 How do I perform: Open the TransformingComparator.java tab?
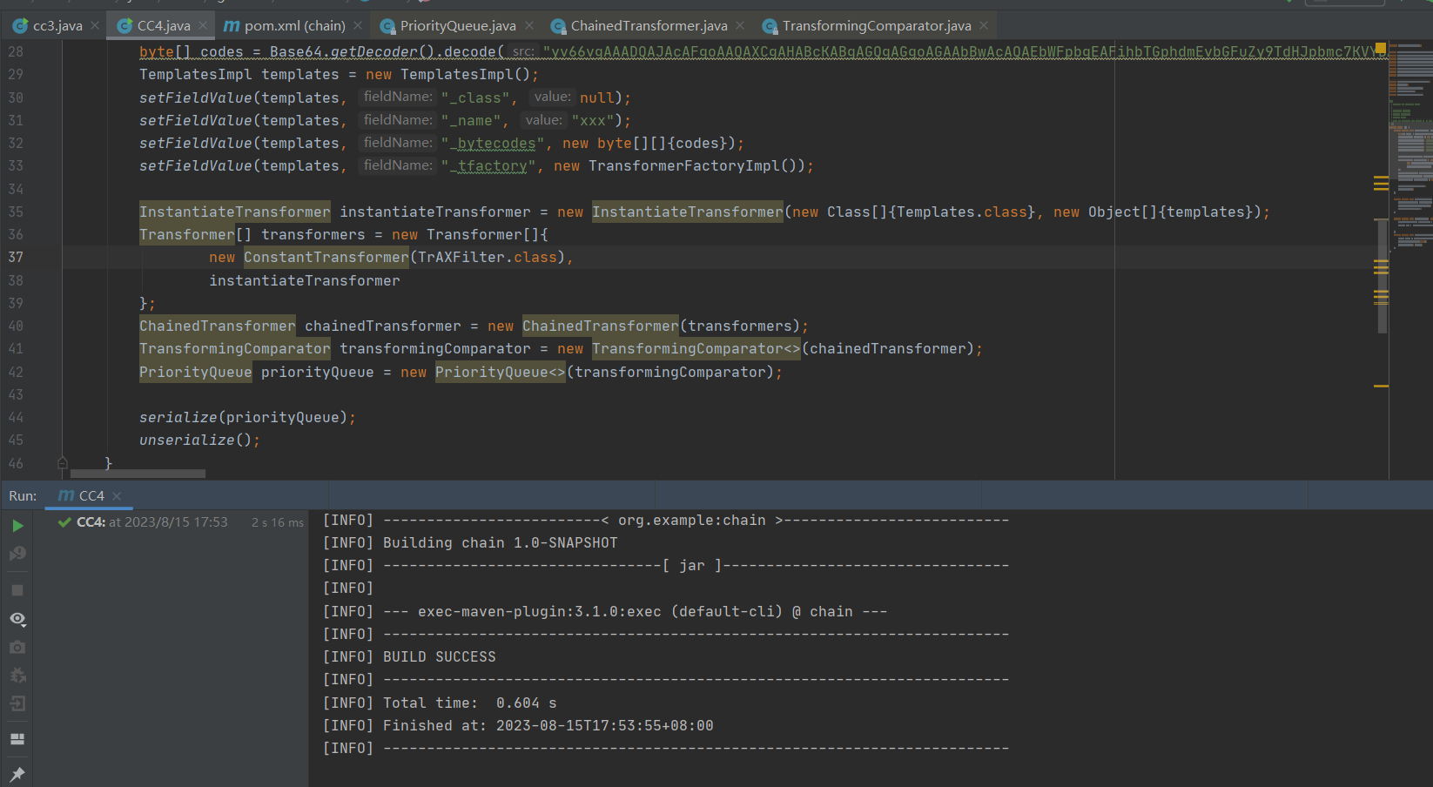tap(877, 26)
